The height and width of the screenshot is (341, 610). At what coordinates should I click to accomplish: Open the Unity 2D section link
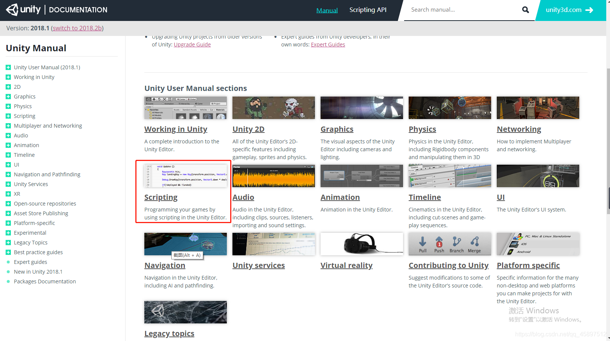(249, 129)
